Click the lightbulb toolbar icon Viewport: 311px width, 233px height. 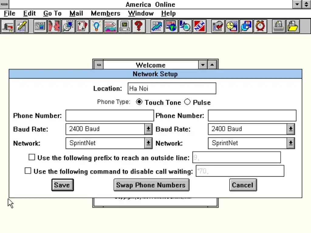pyautogui.click(x=96, y=26)
